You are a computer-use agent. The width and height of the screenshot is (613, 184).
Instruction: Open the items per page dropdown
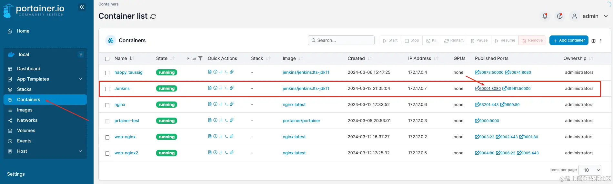coord(590,170)
